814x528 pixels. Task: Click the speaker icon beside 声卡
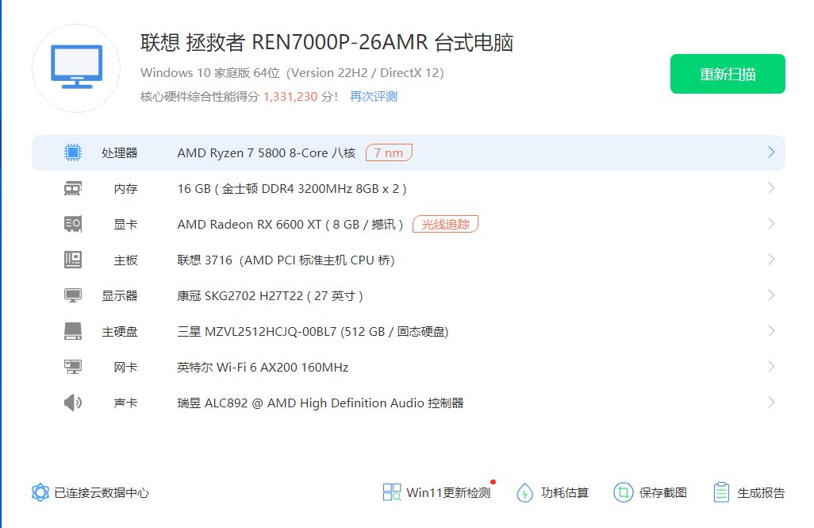pyautogui.click(x=73, y=403)
